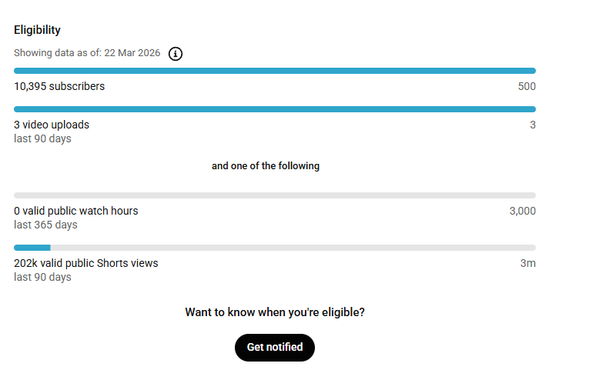Click the info icon beside the data date
Viewport: 609px width, 380px height.
(x=176, y=54)
